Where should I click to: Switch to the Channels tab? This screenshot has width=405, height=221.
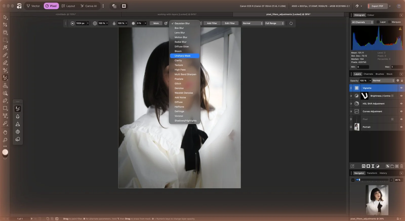pyautogui.click(x=368, y=74)
